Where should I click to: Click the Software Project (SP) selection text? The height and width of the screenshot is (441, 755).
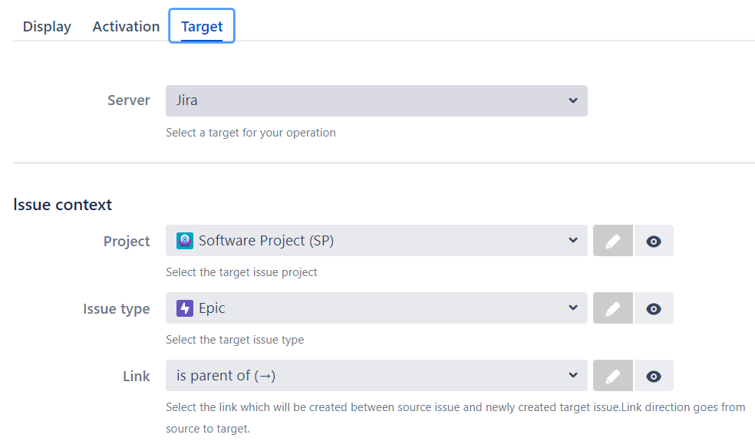pos(266,241)
